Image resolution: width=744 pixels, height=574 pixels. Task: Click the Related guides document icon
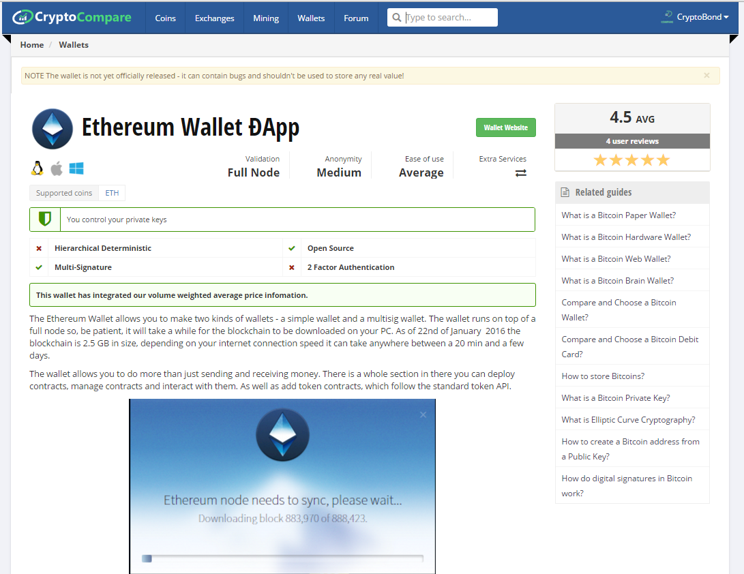tap(565, 192)
